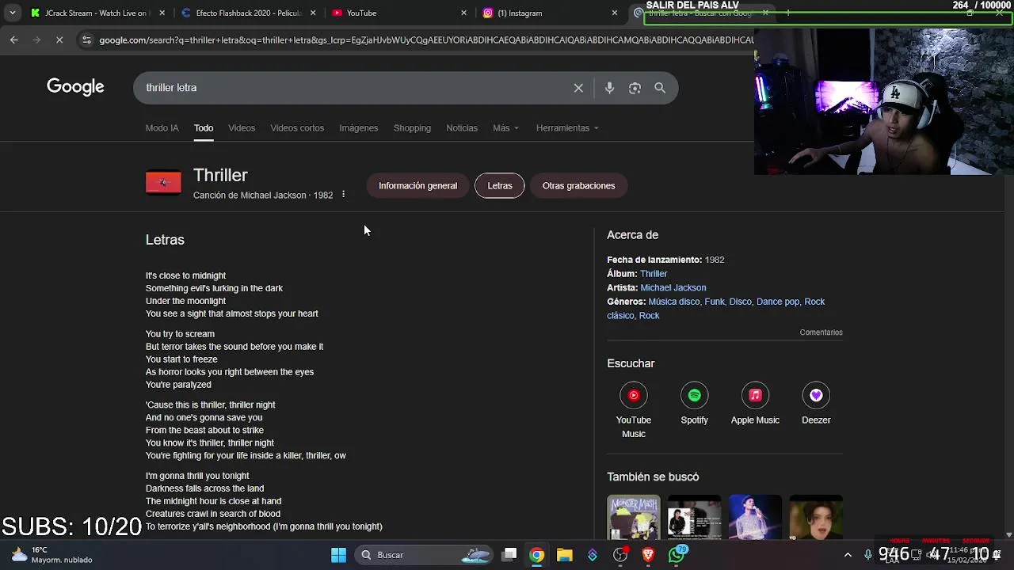The height and width of the screenshot is (570, 1014).
Task: Click the browser address bar URL
Action: click(426, 40)
